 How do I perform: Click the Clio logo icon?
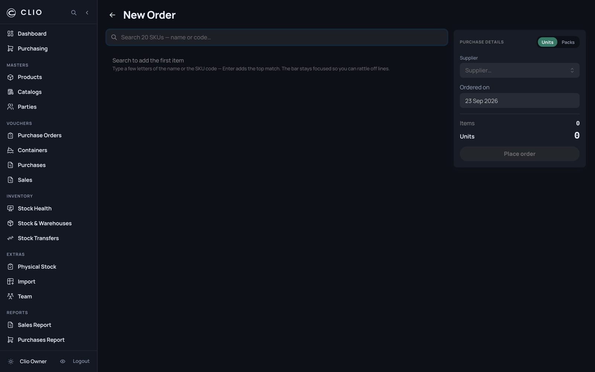(x=11, y=13)
